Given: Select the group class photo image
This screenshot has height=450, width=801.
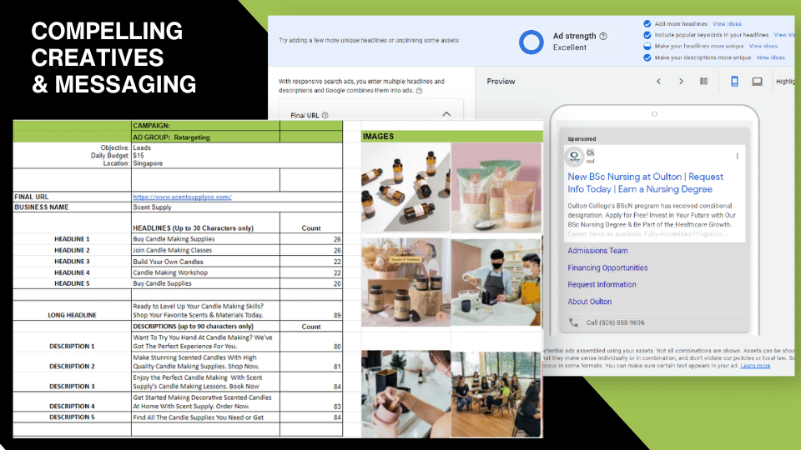Looking at the screenshot, I should [496, 394].
